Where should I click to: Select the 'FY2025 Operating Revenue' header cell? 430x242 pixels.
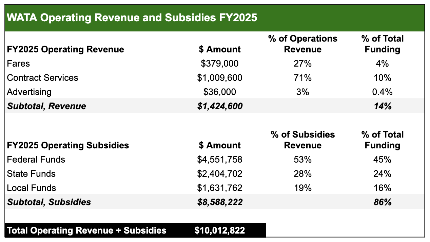[65, 49]
